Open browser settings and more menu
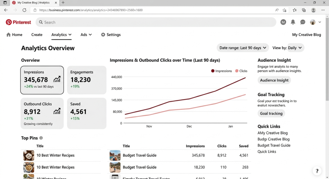The height and width of the screenshot is (179, 329). coord(323,10)
